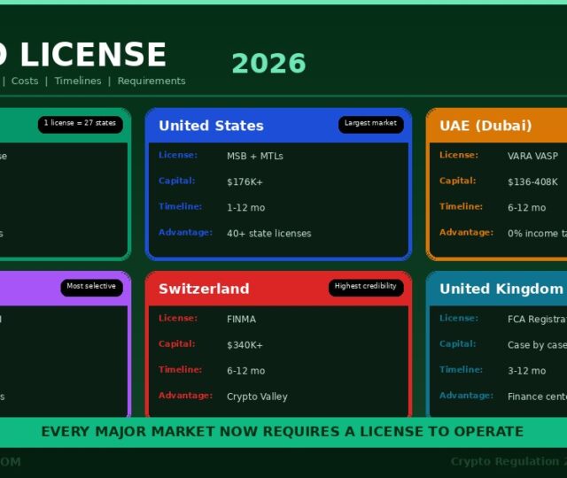Click Advantage label in United States card
The image size is (567, 478).
point(185,232)
